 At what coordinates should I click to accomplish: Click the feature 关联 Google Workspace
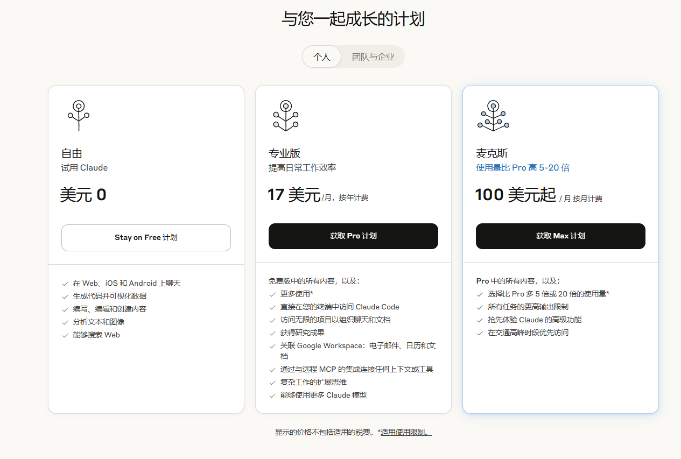[x=357, y=351]
